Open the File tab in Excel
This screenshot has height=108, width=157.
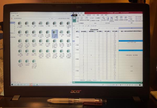(75, 15)
